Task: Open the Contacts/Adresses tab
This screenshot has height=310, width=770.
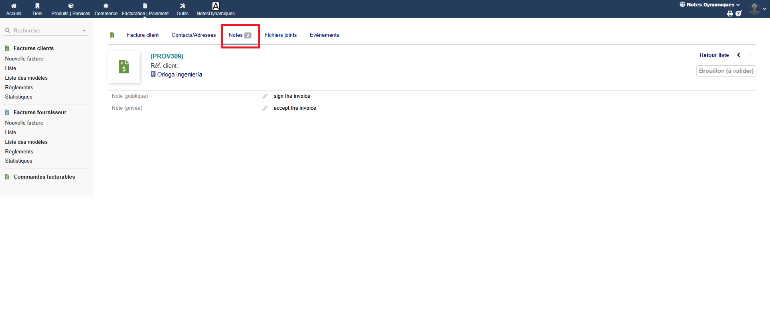Action: click(x=194, y=35)
